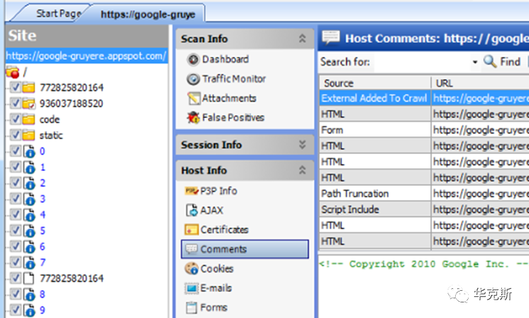Collapse the Scan Info panel
Screen dimensions: 529x318
302,39
